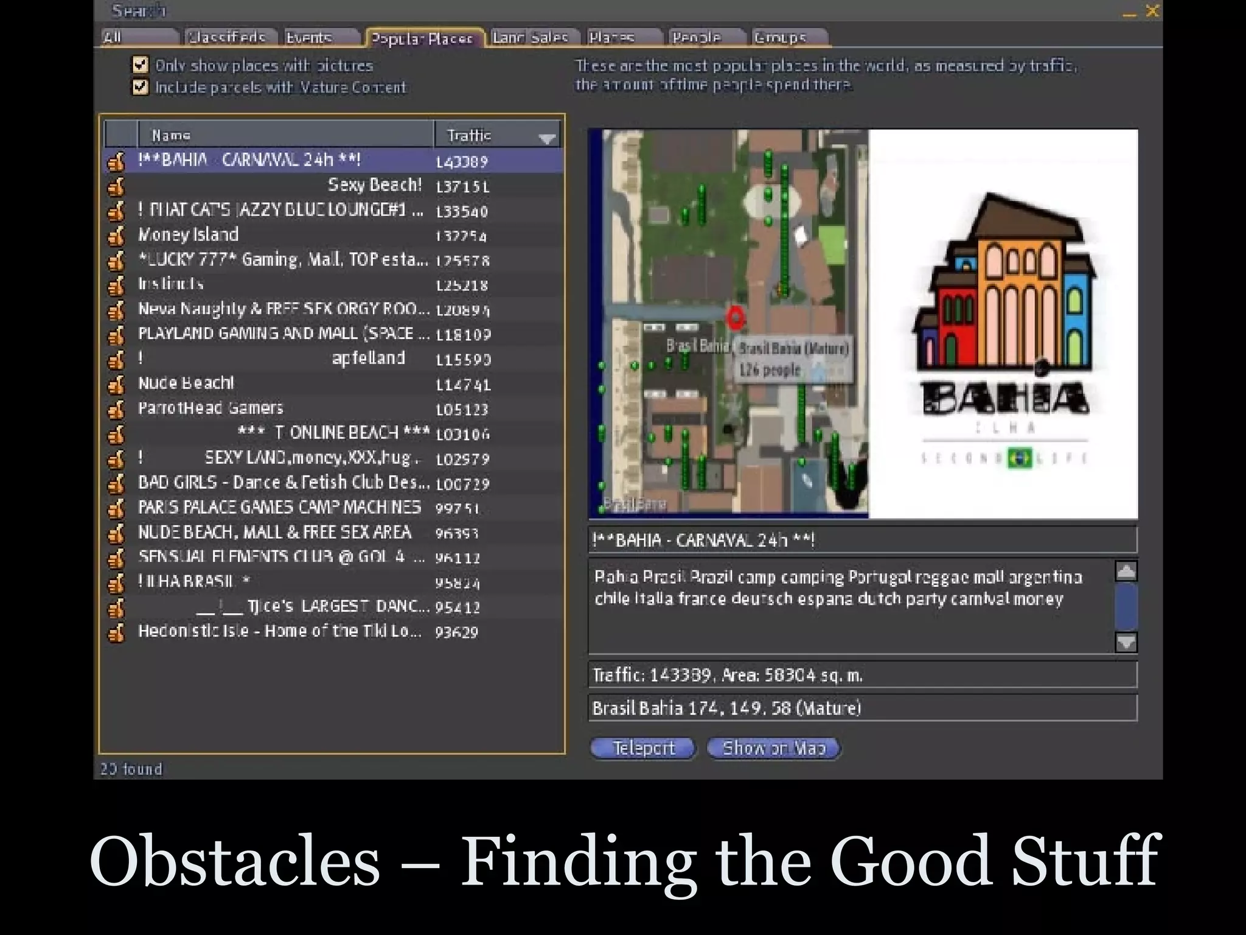This screenshot has height=935, width=1246.
Task: Select 'Instincts' list entry
Action: (x=333, y=284)
